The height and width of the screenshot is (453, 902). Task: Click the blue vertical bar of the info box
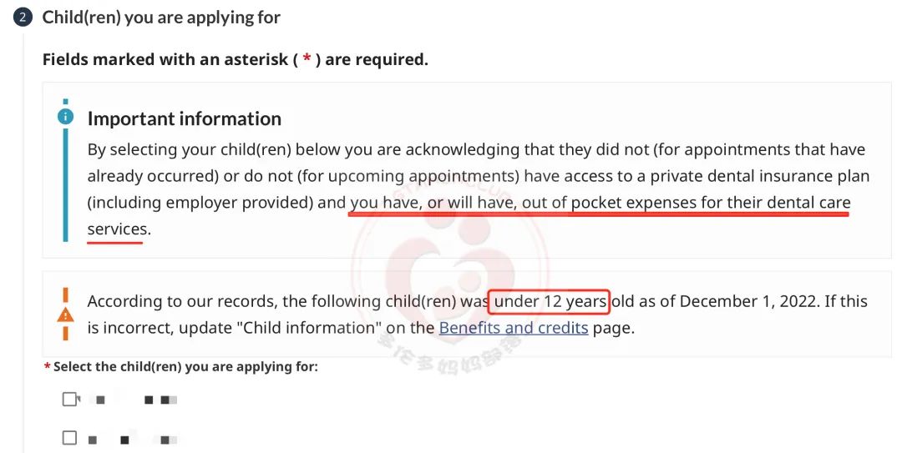click(x=66, y=185)
